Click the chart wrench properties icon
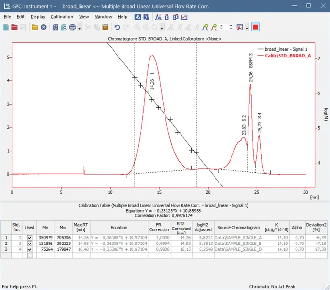This screenshot has width=330, height=290. click(x=240, y=27)
